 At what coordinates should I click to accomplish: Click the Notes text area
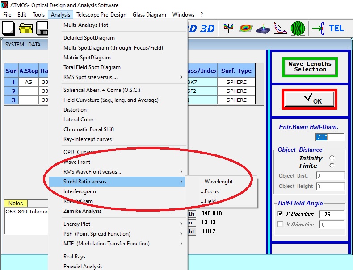click(26, 220)
